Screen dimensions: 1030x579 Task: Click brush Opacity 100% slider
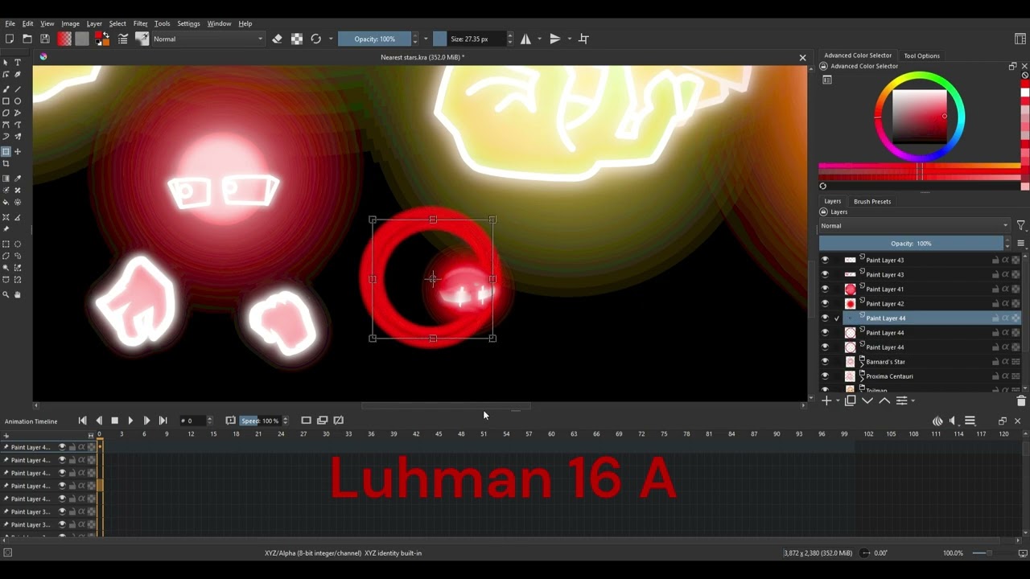(374, 39)
